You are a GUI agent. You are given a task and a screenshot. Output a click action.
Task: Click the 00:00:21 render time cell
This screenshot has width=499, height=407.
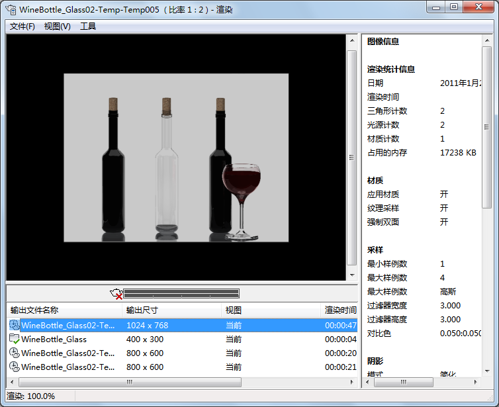pos(341,367)
